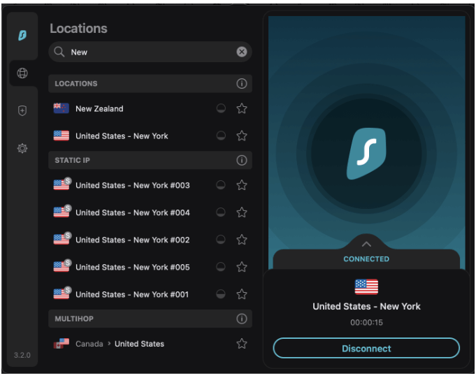The width and height of the screenshot is (476, 378).
Task: Click into the search field containing New
Action: (150, 52)
